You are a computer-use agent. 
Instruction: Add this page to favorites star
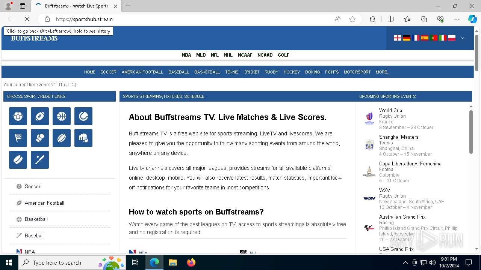click(x=352, y=19)
